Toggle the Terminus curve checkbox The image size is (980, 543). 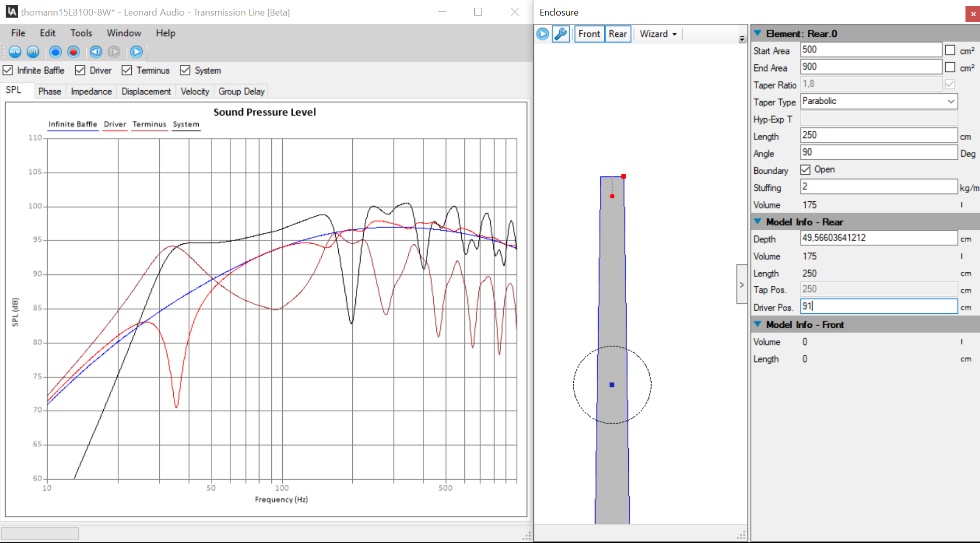click(x=127, y=71)
